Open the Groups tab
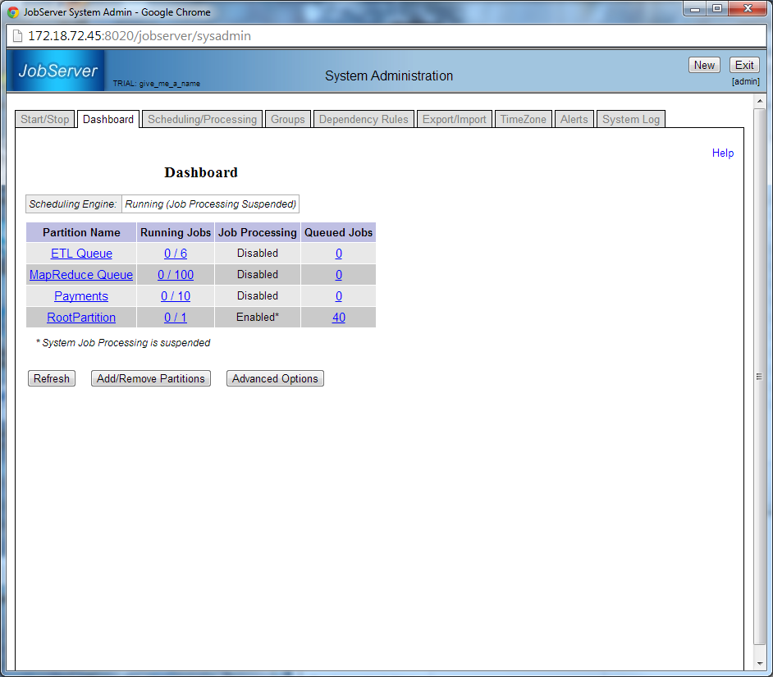Image resolution: width=773 pixels, height=677 pixels. (288, 120)
